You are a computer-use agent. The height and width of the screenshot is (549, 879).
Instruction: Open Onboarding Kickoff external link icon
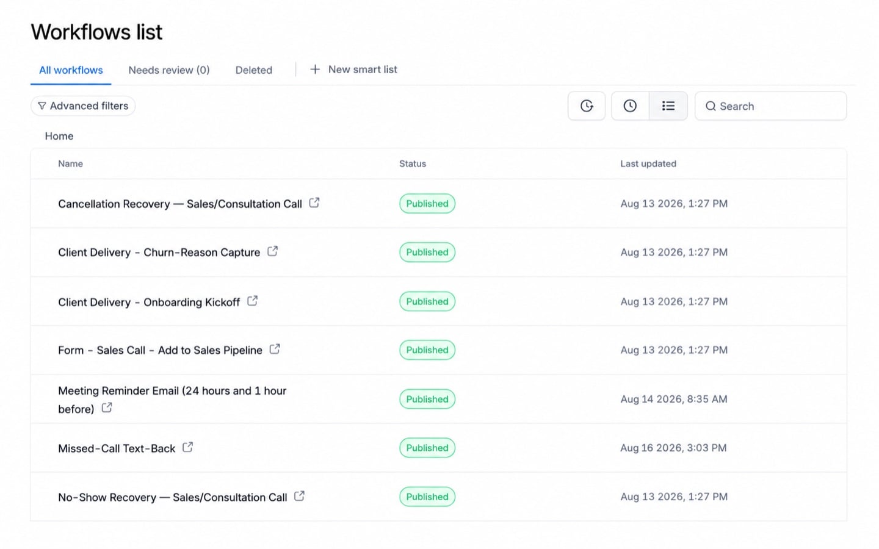tap(252, 301)
